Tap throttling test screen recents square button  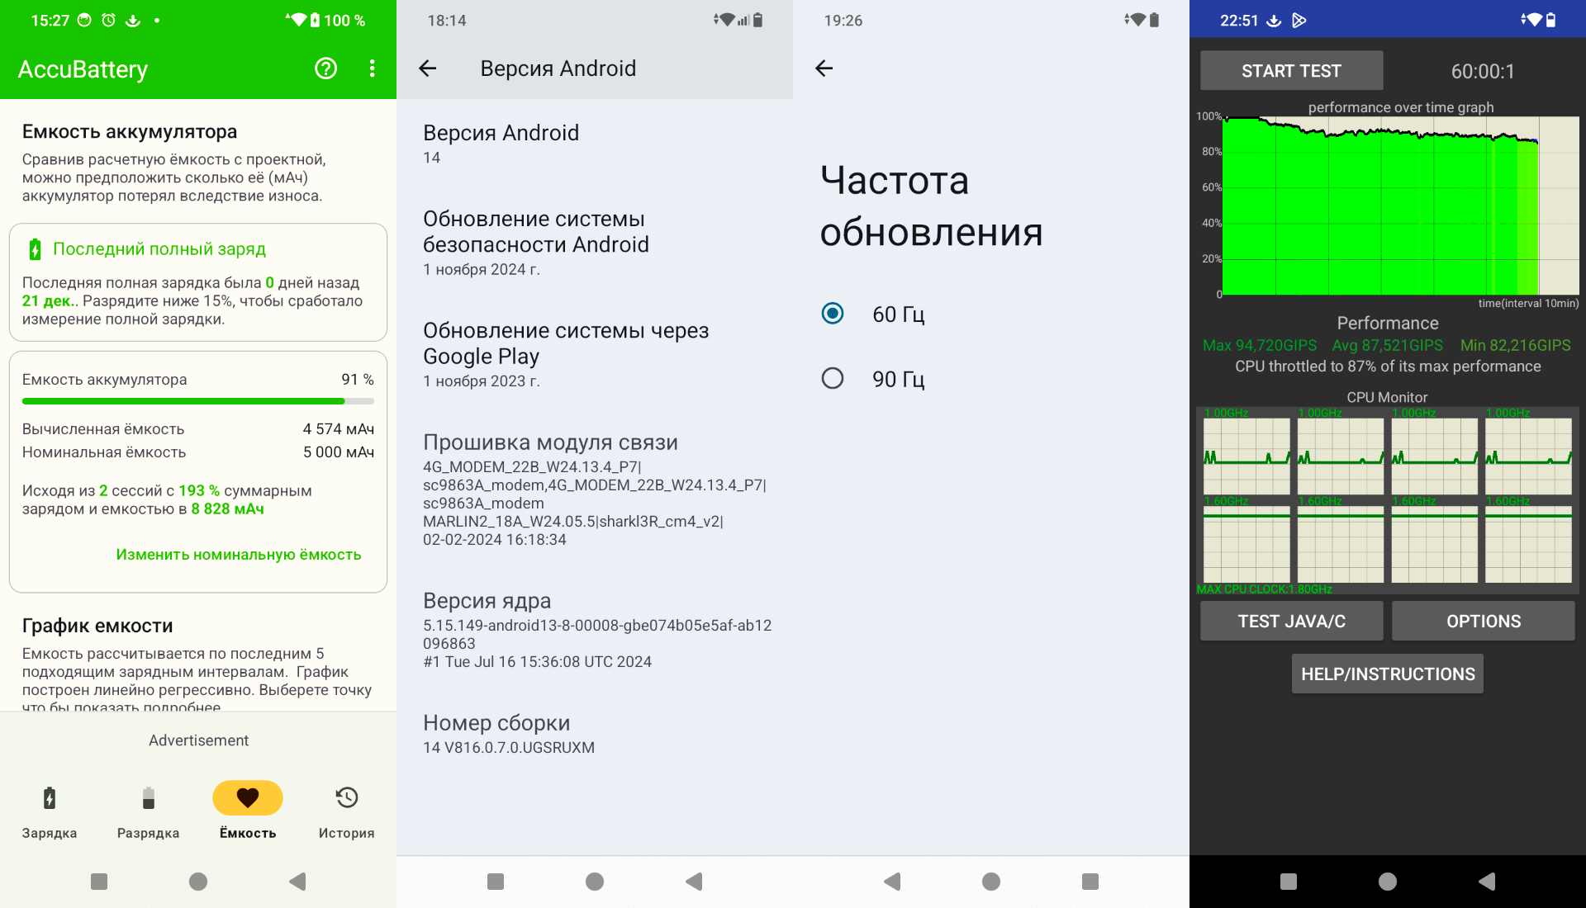click(x=1289, y=882)
